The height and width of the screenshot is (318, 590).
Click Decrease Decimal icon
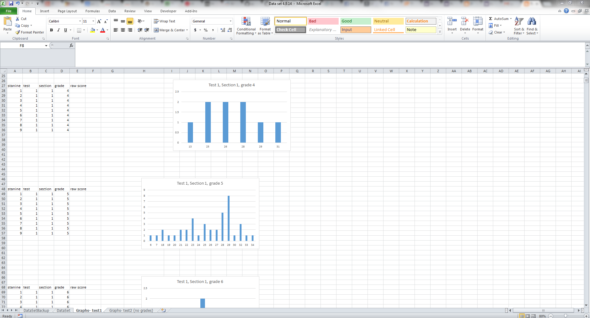230,30
